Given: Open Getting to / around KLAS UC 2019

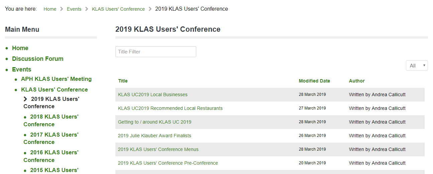Looking at the screenshot, I should pos(154,122).
